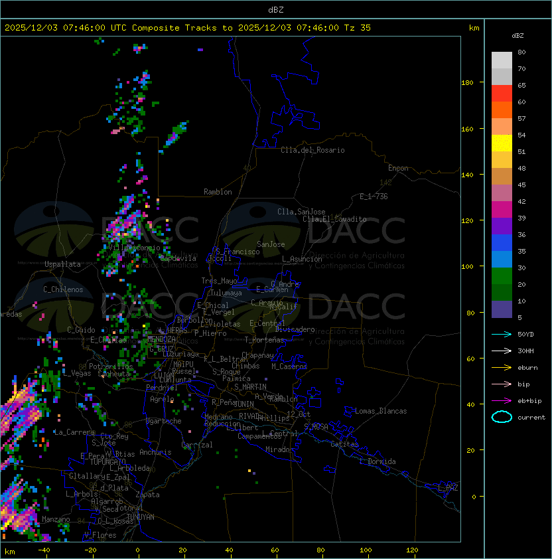
Task: Click the cyan 50YD arrow icon
Action: pyautogui.click(x=502, y=334)
